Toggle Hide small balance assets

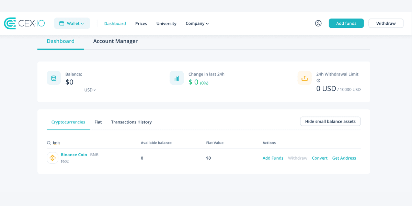[x=330, y=122]
